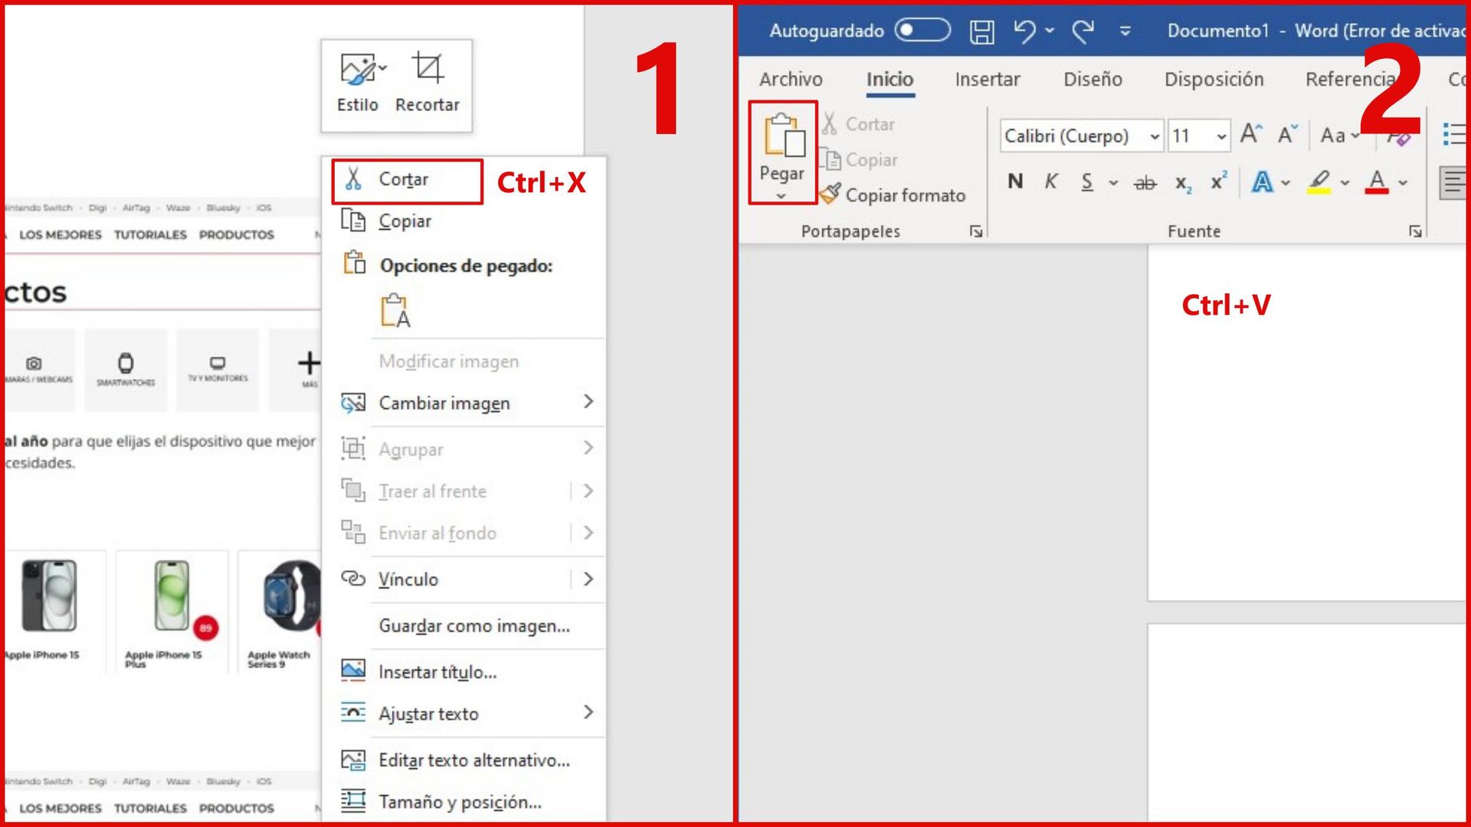Image resolution: width=1471 pixels, height=827 pixels.
Task: Click the Undo arrow icon
Action: (1024, 31)
